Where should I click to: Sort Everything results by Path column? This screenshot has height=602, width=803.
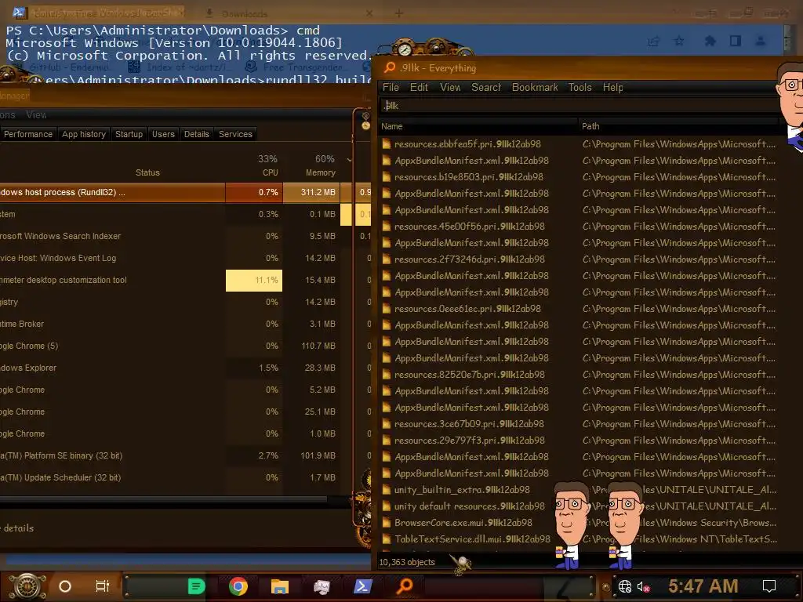[x=679, y=126]
